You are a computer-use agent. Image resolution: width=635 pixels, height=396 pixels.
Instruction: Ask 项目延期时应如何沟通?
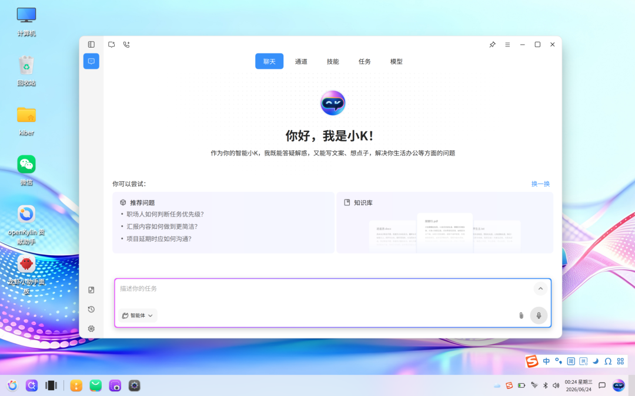point(159,239)
